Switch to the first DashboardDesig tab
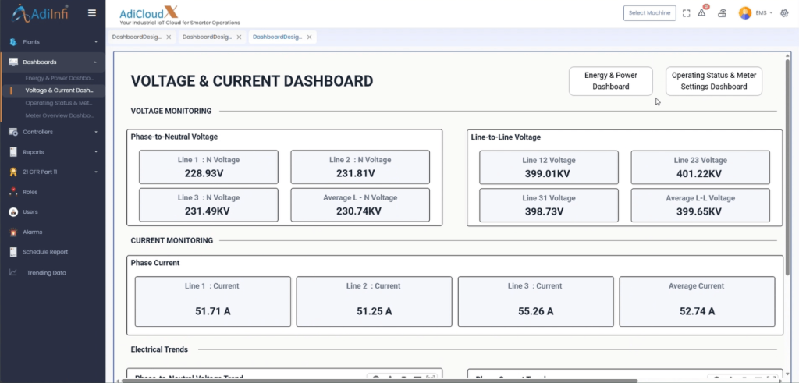The width and height of the screenshot is (799, 383). tap(137, 37)
